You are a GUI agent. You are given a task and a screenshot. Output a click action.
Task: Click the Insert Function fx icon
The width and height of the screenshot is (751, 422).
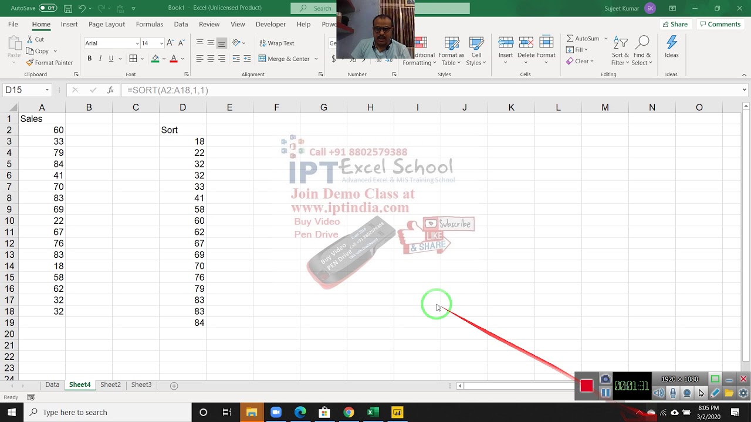point(110,90)
